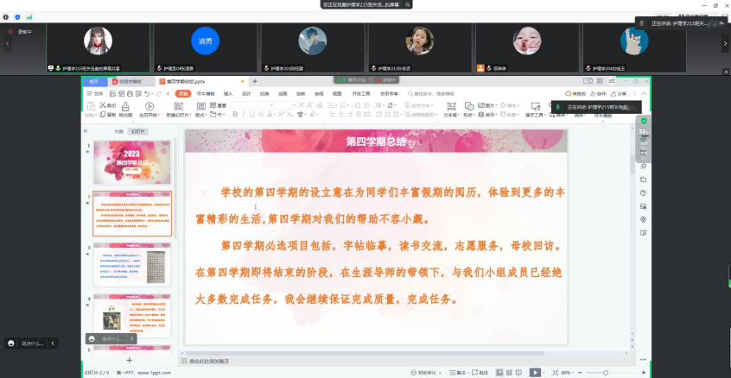Click the add new slide plus button

coord(130,359)
